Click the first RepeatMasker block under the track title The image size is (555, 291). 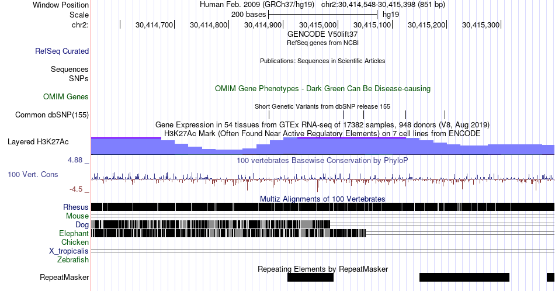pyautogui.click(x=310, y=277)
